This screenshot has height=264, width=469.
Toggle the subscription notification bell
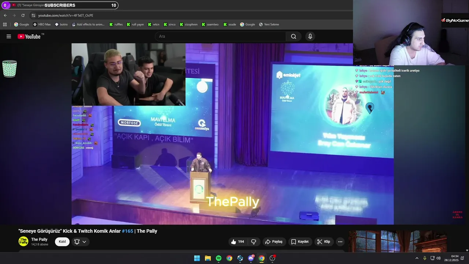pos(77,242)
